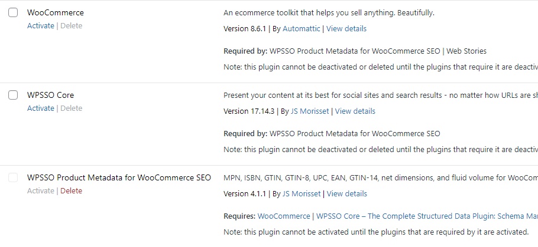Image resolution: width=538 pixels, height=247 pixels.
Task: Select the WooCommerce plugin title
Action: (x=56, y=12)
